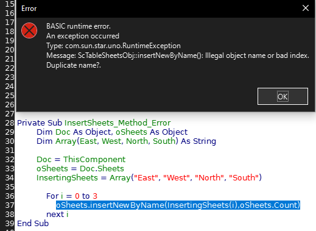The height and width of the screenshot is (231, 316).
Task: Click the 'Dim Doc As Object' declaration line
Action: pyautogui.click(x=112, y=132)
